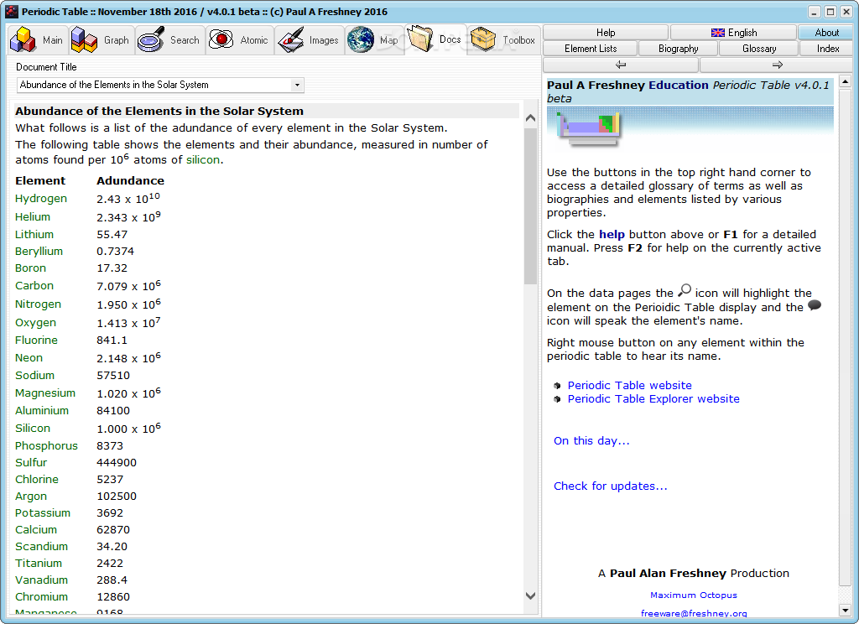This screenshot has height=624, width=859.
Task: Click the Sulfur abundance value 444900
Action: tap(117, 462)
